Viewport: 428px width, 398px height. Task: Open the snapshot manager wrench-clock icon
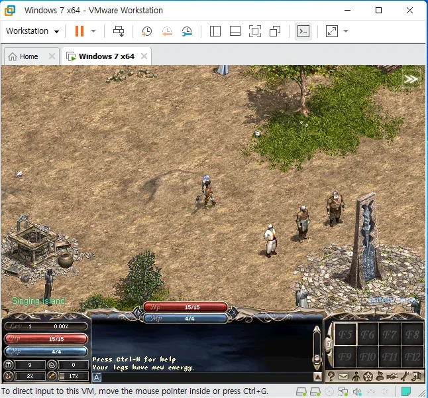187,31
